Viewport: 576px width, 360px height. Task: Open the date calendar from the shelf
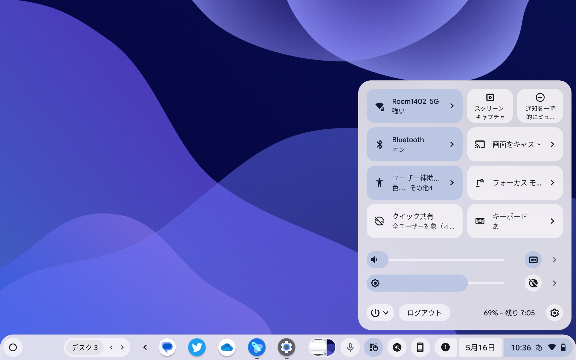tap(480, 347)
